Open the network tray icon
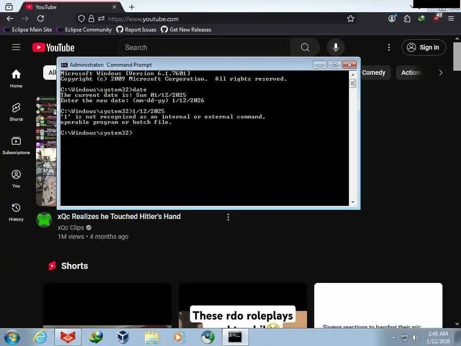This screenshot has height=346, width=461. point(405,337)
